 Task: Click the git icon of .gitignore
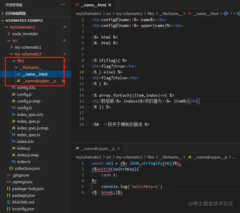[9, 175]
